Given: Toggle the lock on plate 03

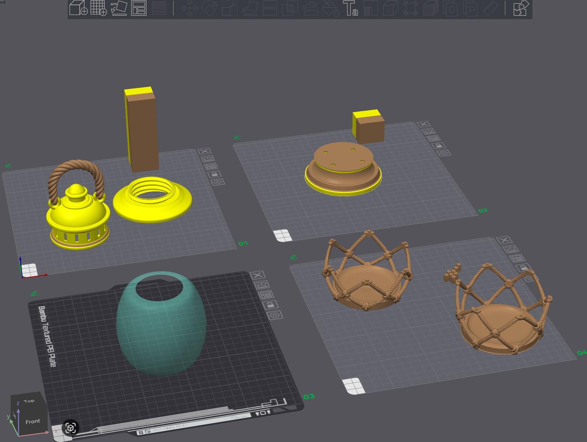Looking at the screenshot, I should point(270,305).
